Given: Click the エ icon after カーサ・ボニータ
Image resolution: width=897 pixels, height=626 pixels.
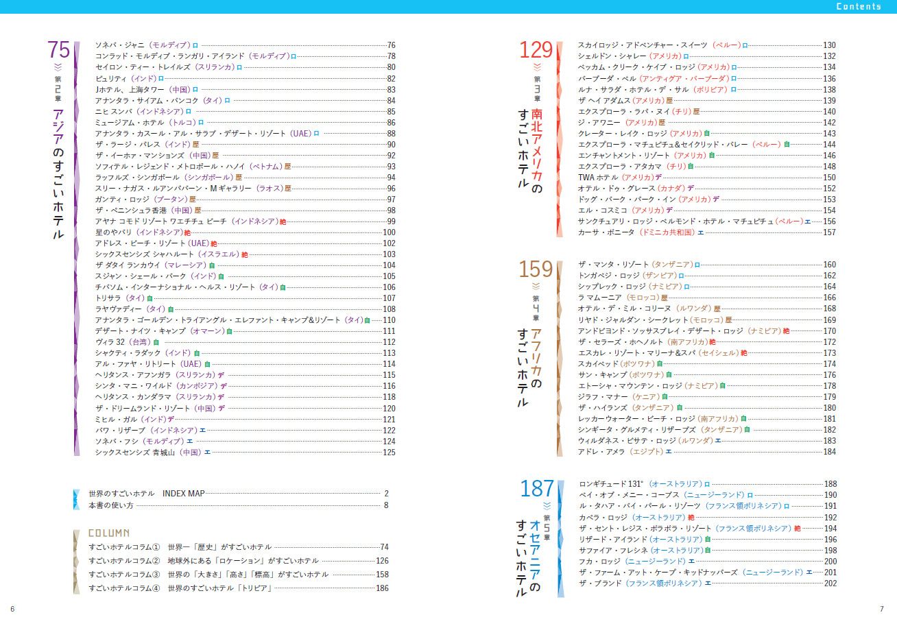Looking at the screenshot, I should 700,233.
